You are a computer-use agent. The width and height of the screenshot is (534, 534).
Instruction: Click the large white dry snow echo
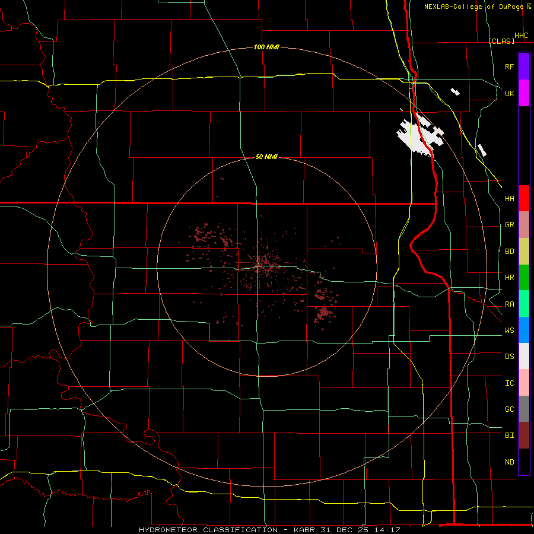pyautogui.click(x=419, y=136)
